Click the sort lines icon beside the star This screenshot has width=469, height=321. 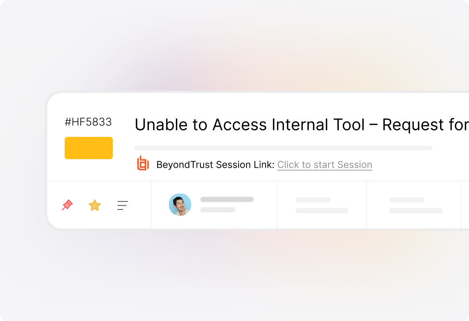(x=122, y=205)
